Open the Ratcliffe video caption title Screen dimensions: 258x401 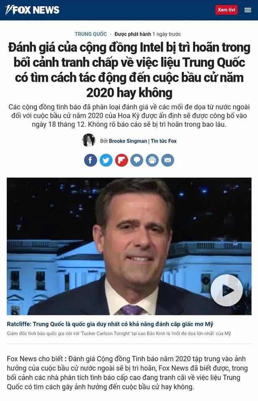point(110,324)
